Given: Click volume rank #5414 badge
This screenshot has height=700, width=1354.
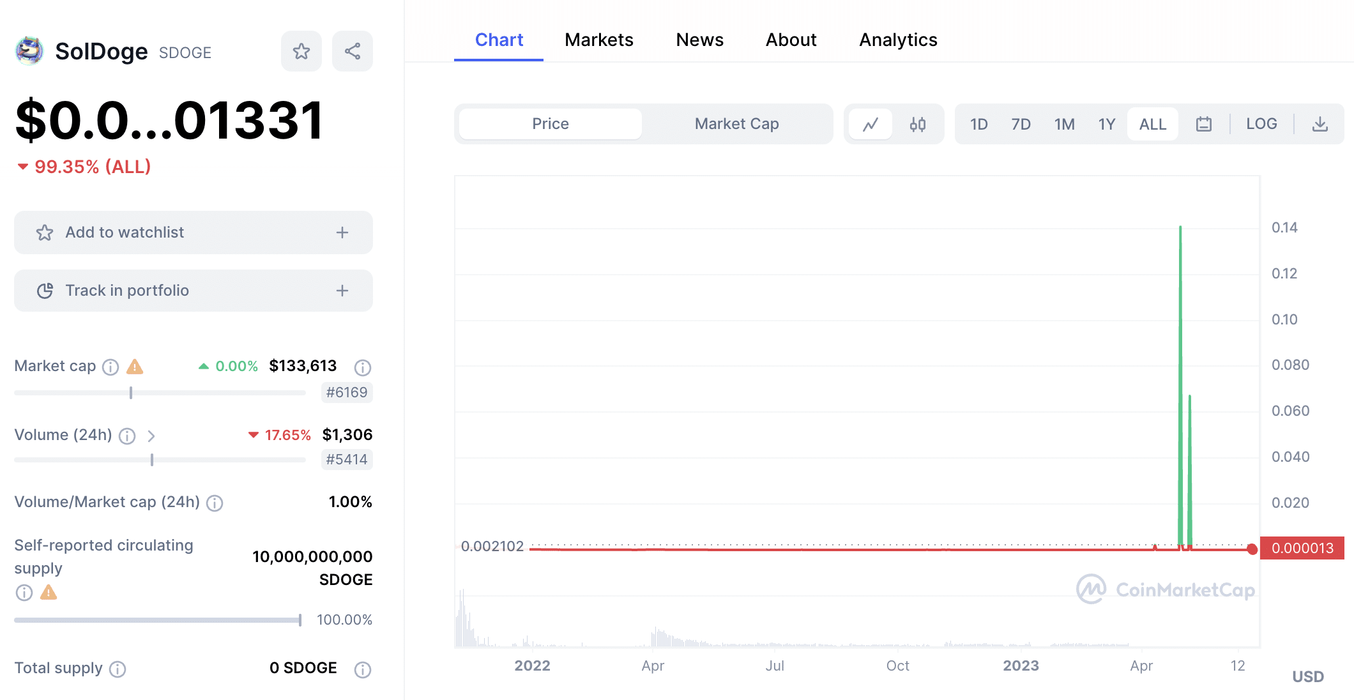Looking at the screenshot, I should [x=347, y=459].
